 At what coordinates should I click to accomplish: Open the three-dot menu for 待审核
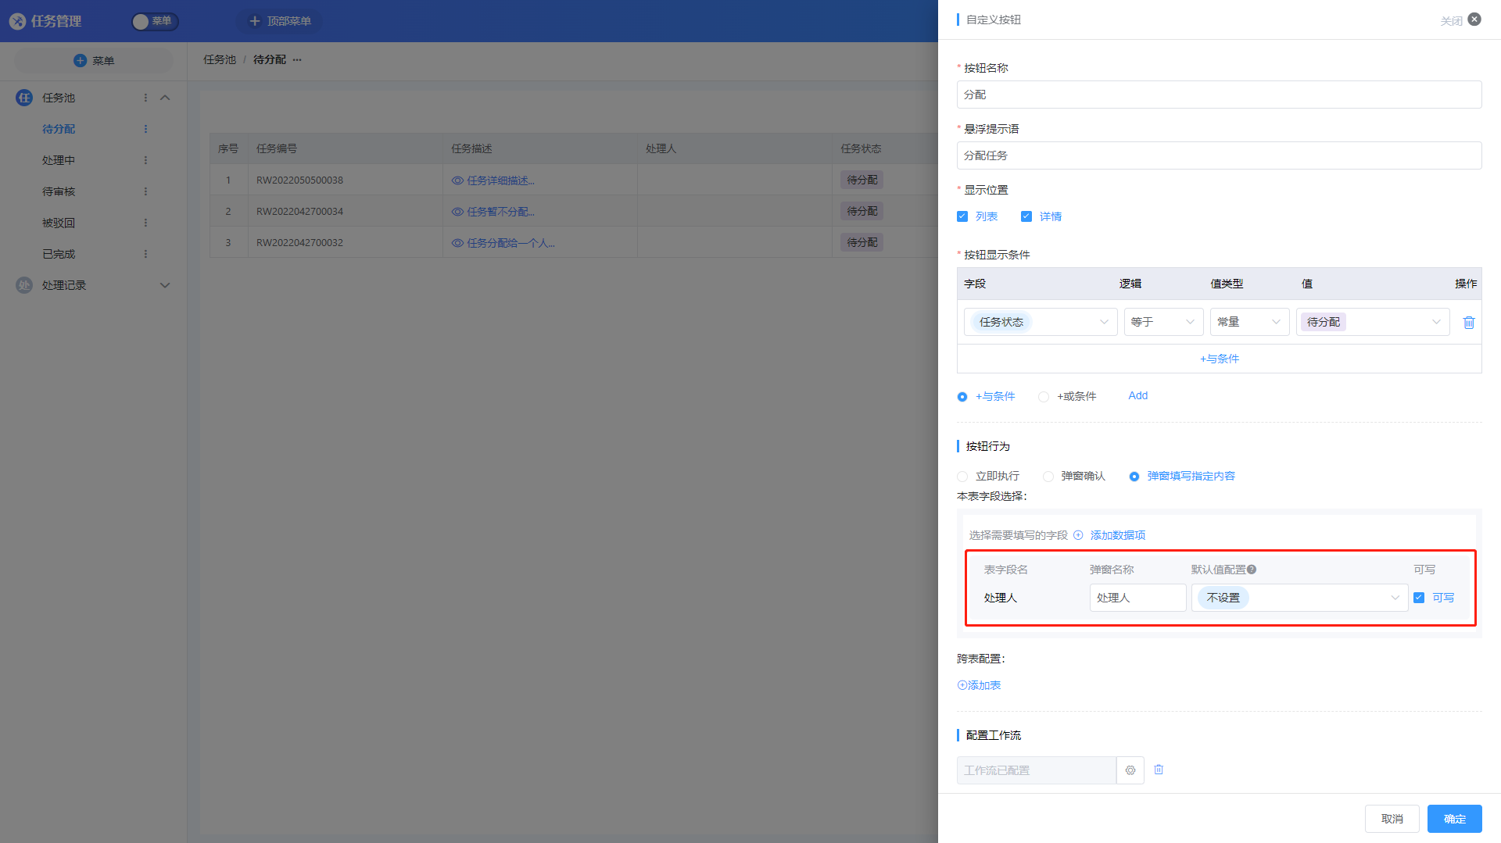coord(145,191)
